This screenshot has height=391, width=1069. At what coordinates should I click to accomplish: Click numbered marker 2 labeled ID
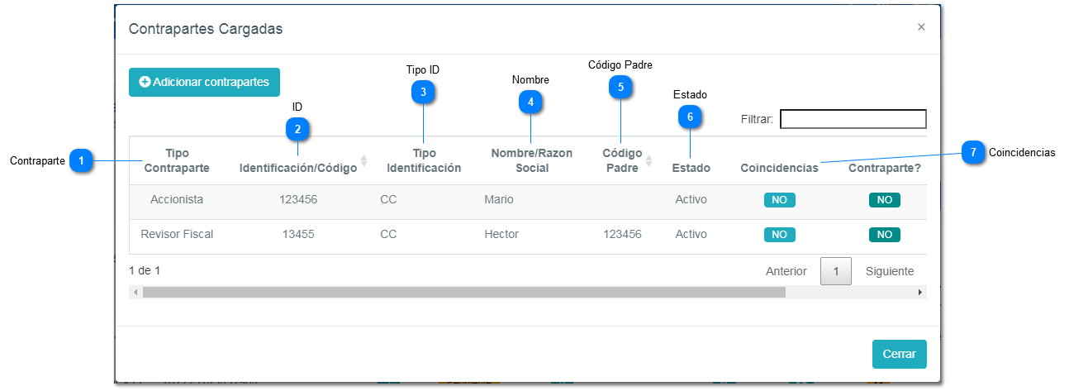[297, 129]
